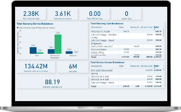
Task: Click the tall green Service Cost bar
Action: click(x=58, y=44)
